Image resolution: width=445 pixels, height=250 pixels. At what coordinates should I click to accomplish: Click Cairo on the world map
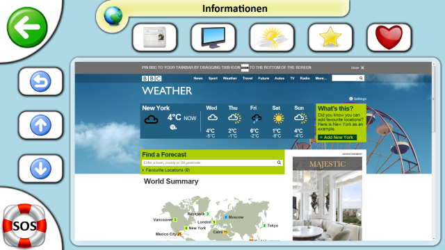pyautogui.click(x=220, y=232)
